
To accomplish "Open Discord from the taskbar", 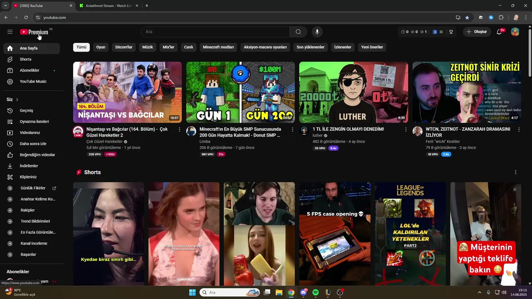I will (303, 292).
